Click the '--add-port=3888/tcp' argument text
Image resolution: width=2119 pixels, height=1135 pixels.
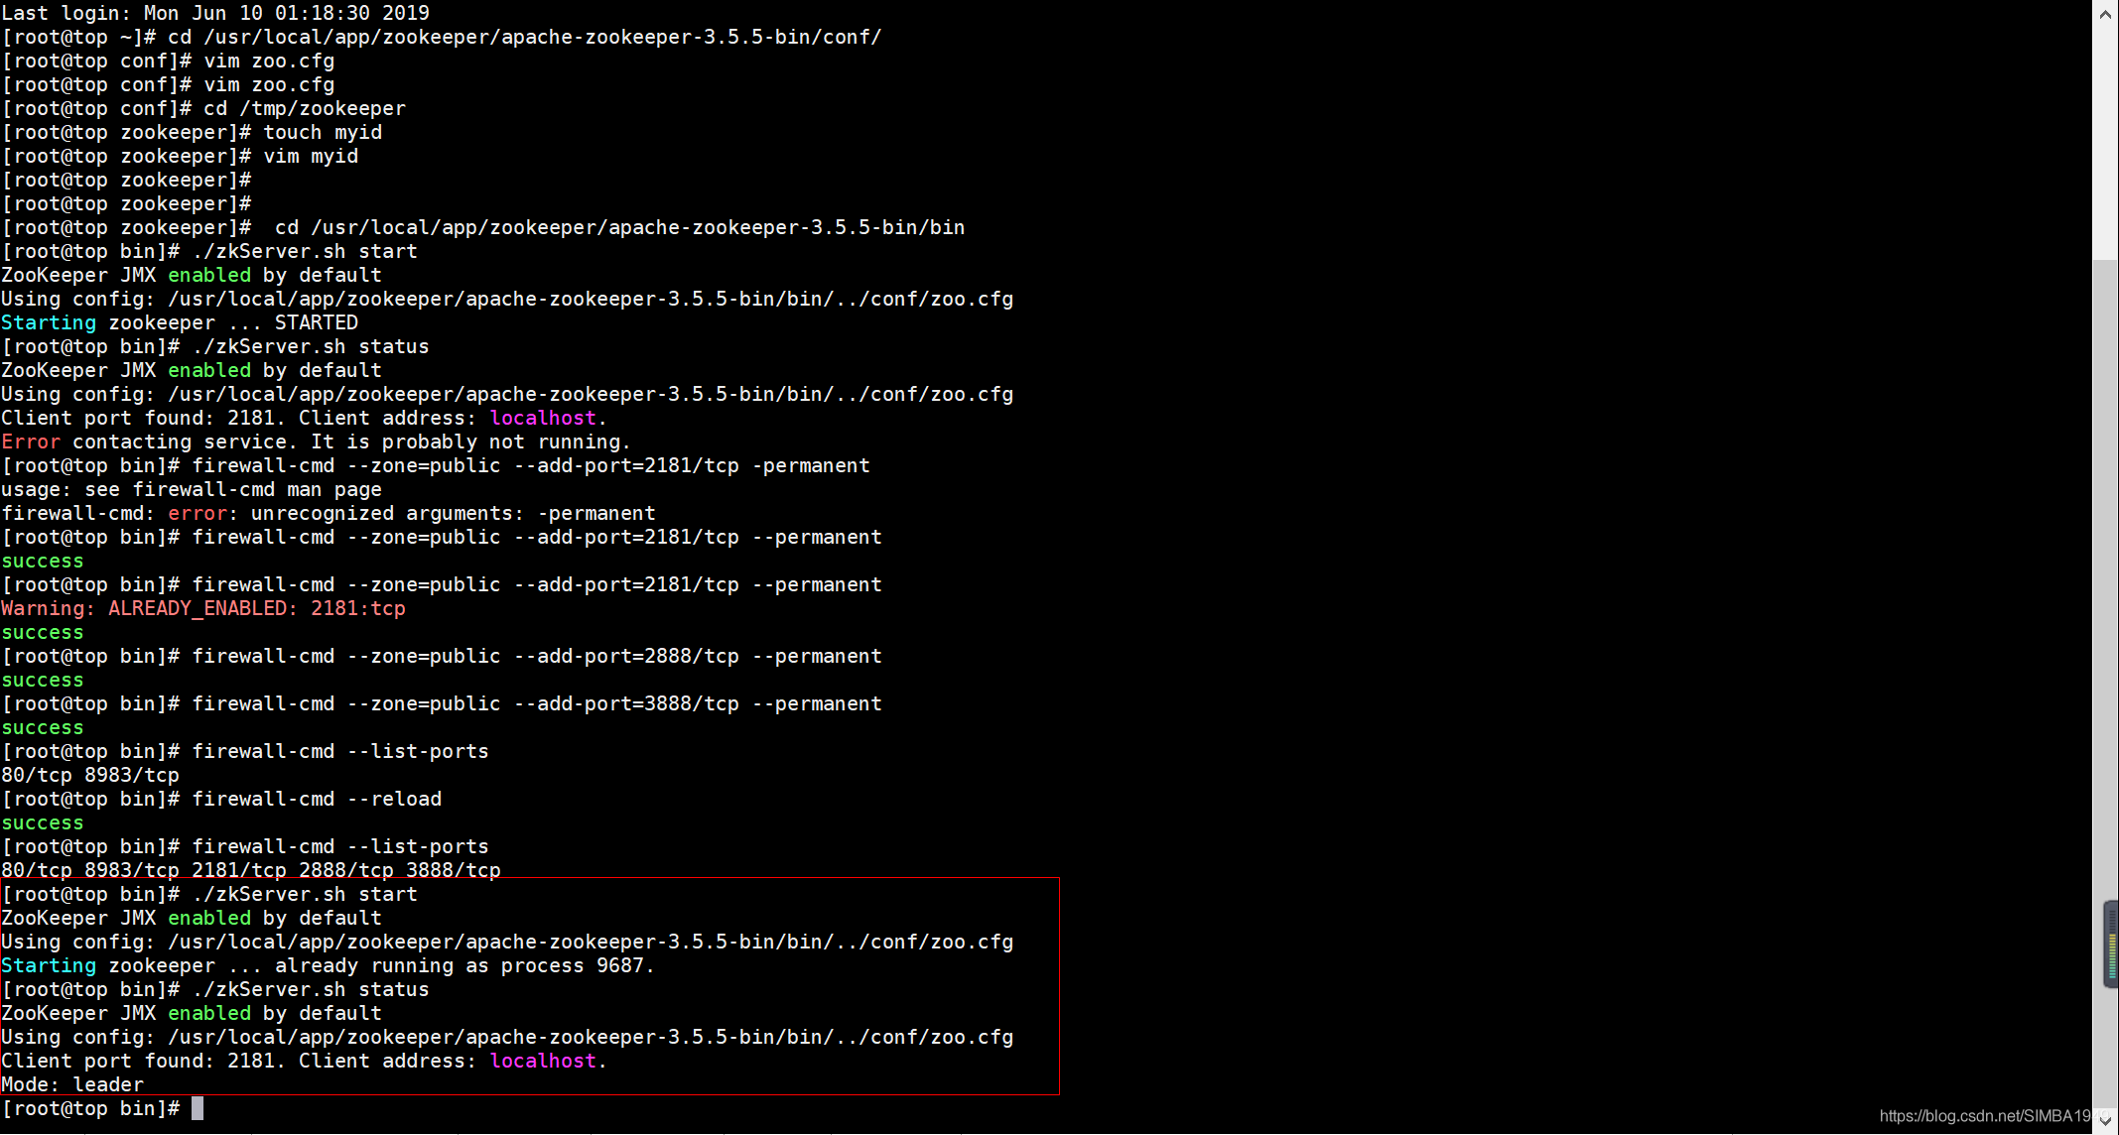[x=626, y=703]
